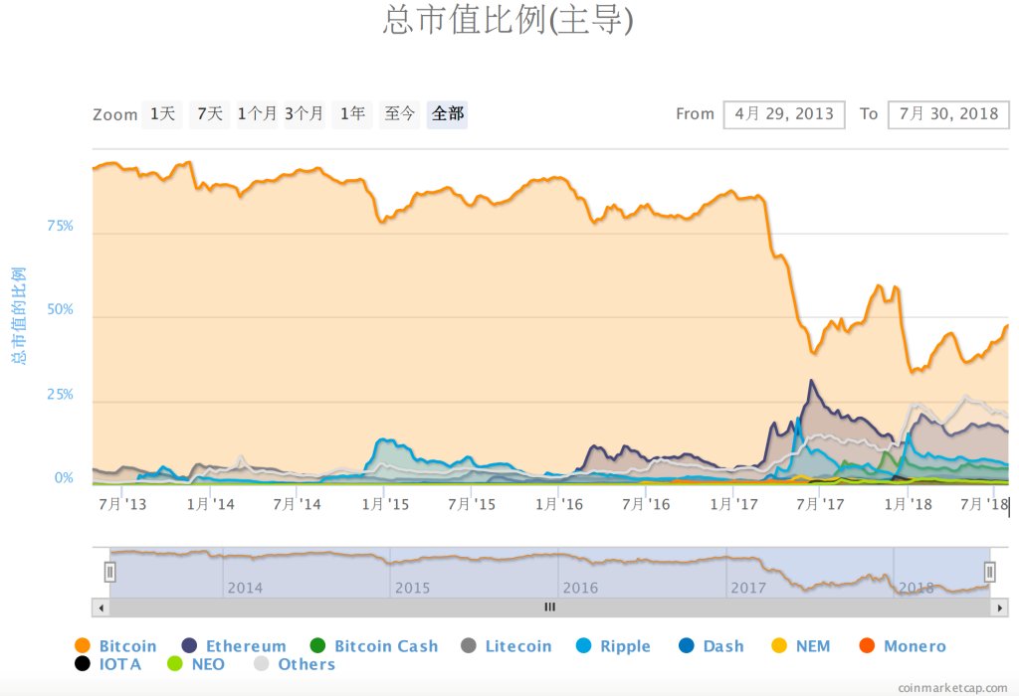Zoom chart to 3个月 range

click(305, 114)
